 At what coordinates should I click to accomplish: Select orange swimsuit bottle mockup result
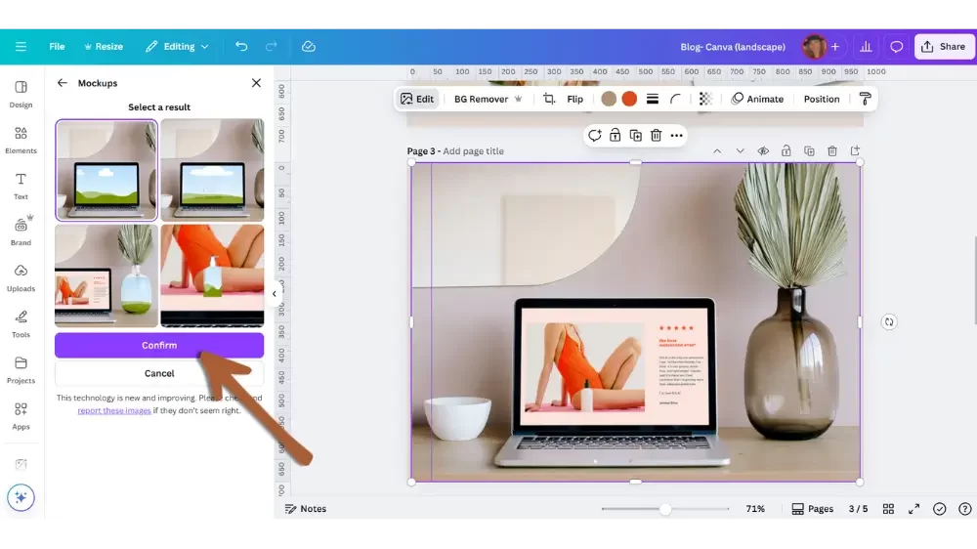212,276
